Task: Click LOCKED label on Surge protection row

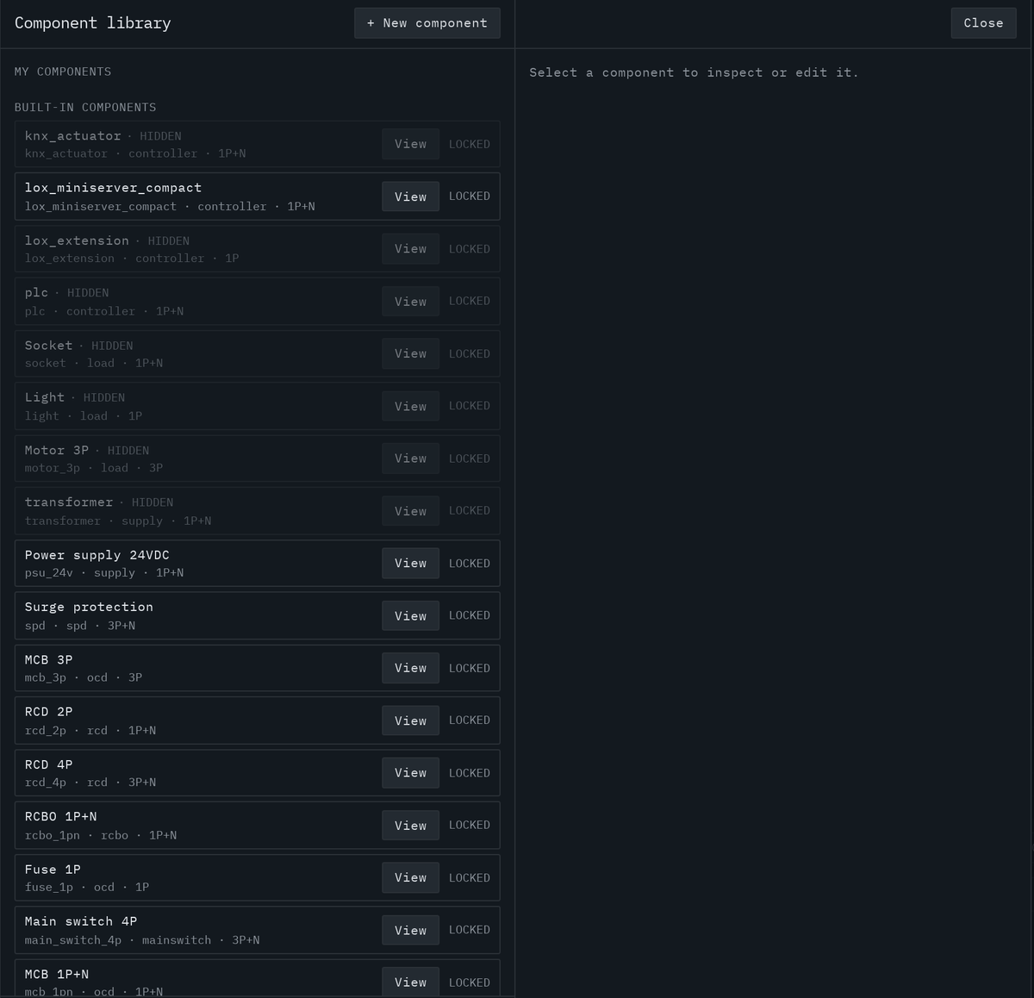Action: (470, 615)
